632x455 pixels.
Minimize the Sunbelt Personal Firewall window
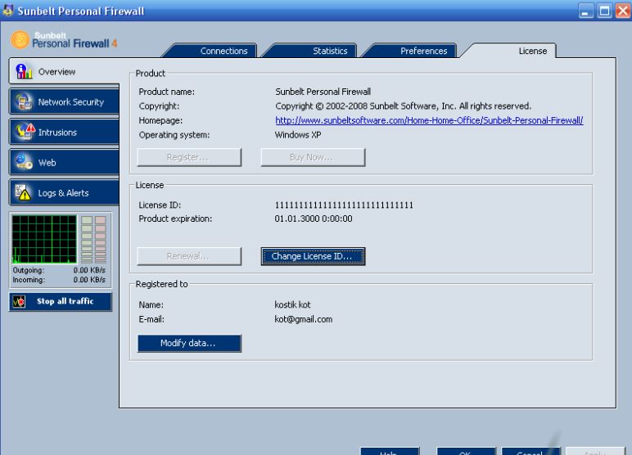click(x=586, y=11)
